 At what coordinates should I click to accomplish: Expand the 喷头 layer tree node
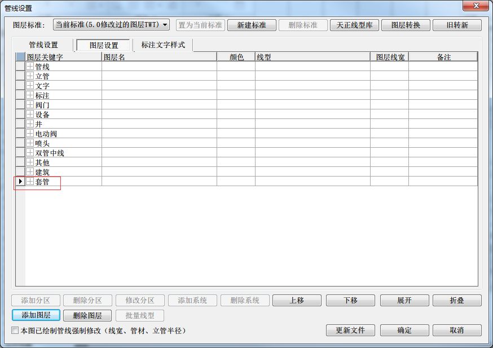30,143
